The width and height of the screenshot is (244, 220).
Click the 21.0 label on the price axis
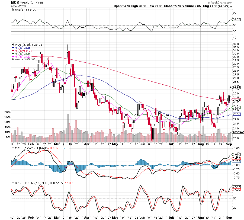236,129
